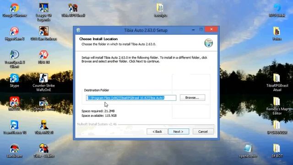This screenshot has height=165, width=293.
Task: Select the Combat Arms desktop shortcut
Action: [43, 104]
